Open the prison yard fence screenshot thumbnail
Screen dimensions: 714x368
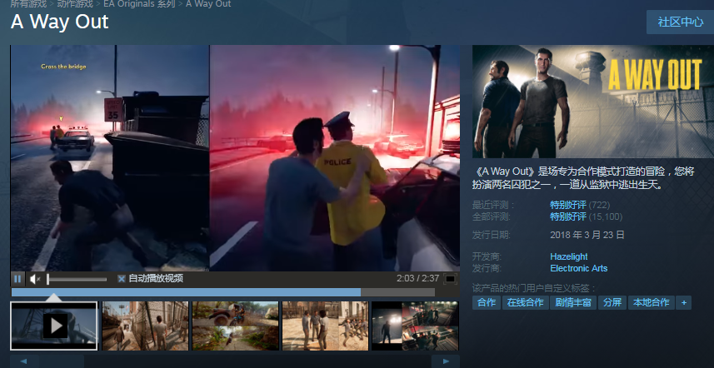pyautogui.click(x=145, y=326)
